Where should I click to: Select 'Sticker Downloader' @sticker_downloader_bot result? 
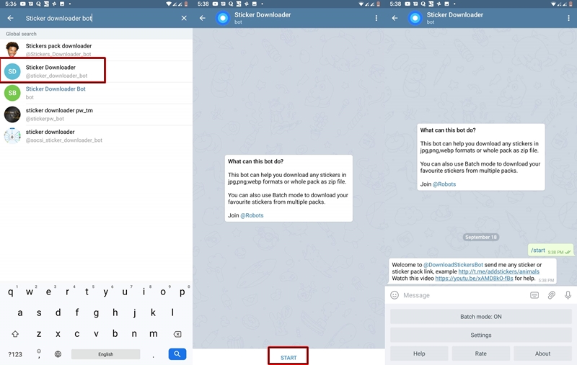point(96,71)
